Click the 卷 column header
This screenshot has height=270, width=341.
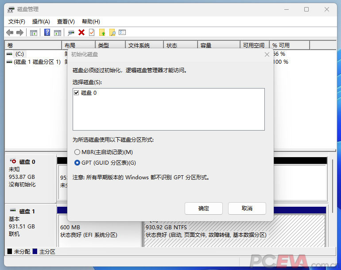[33, 45]
